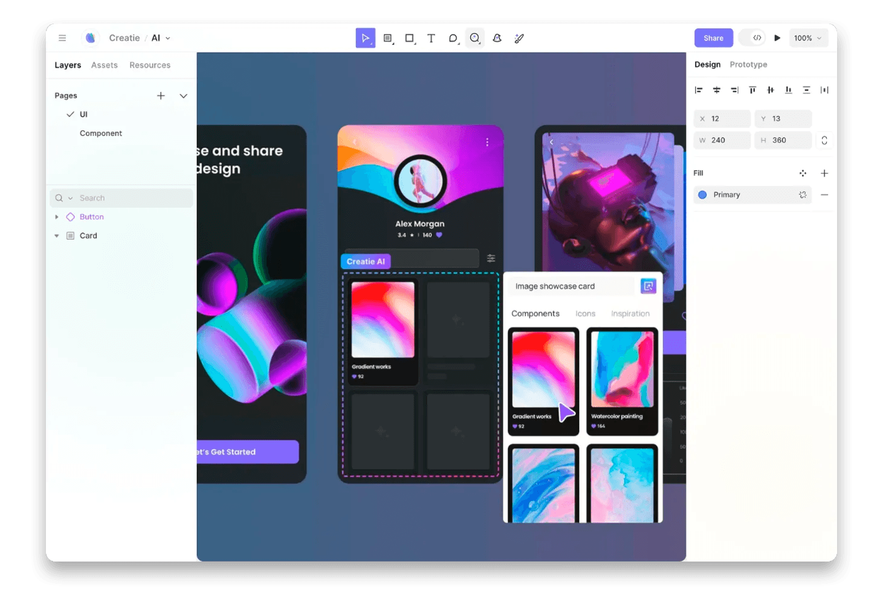This screenshot has height=602, width=883.
Task: Align selection to top
Action: [x=752, y=90]
